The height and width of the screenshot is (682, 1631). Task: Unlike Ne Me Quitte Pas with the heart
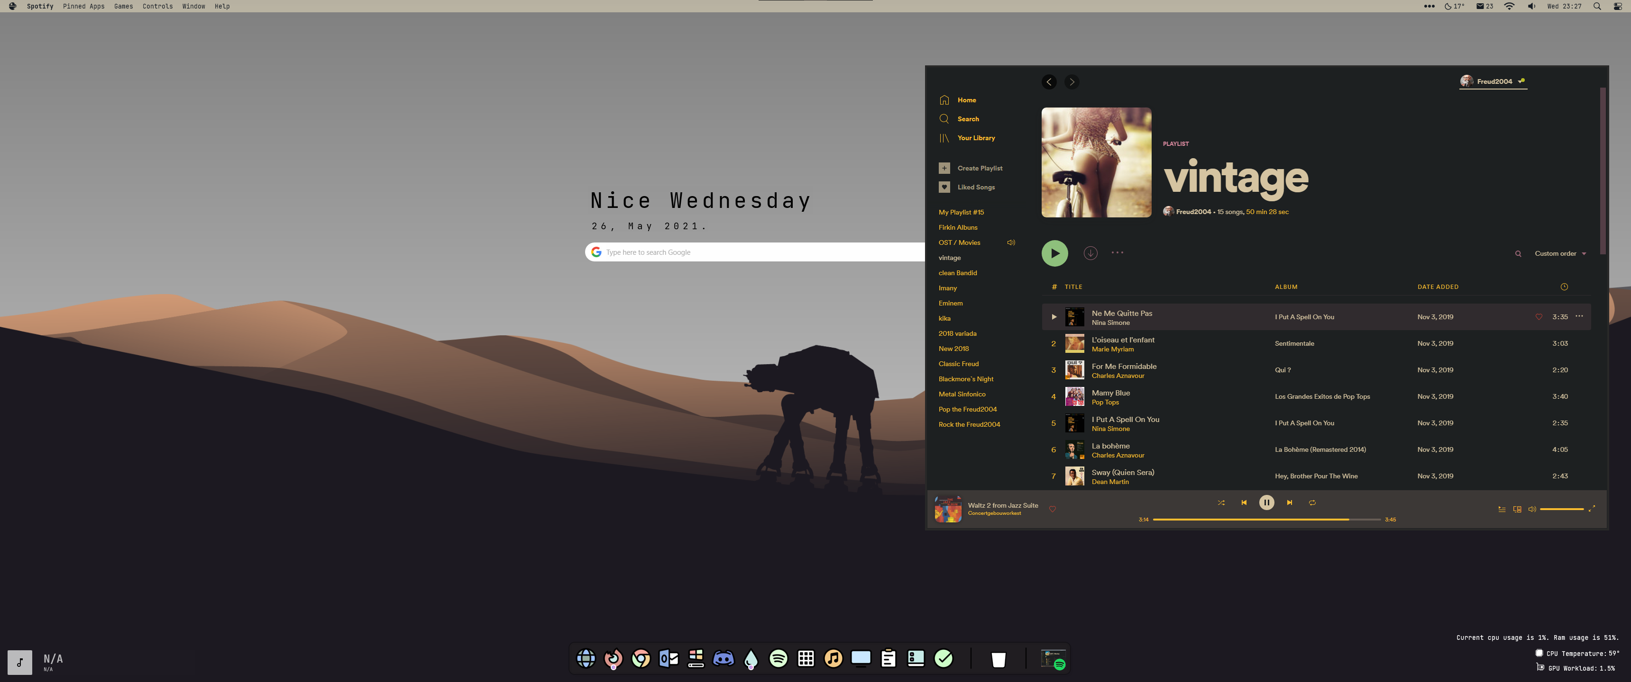point(1539,317)
